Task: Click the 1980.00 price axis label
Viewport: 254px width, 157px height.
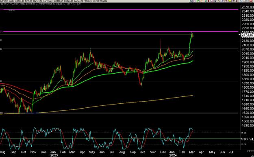Action: point(247,62)
